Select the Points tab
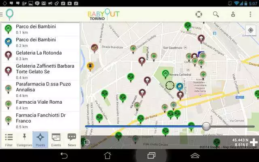Screen dimensions: 259x162 point(40,140)
